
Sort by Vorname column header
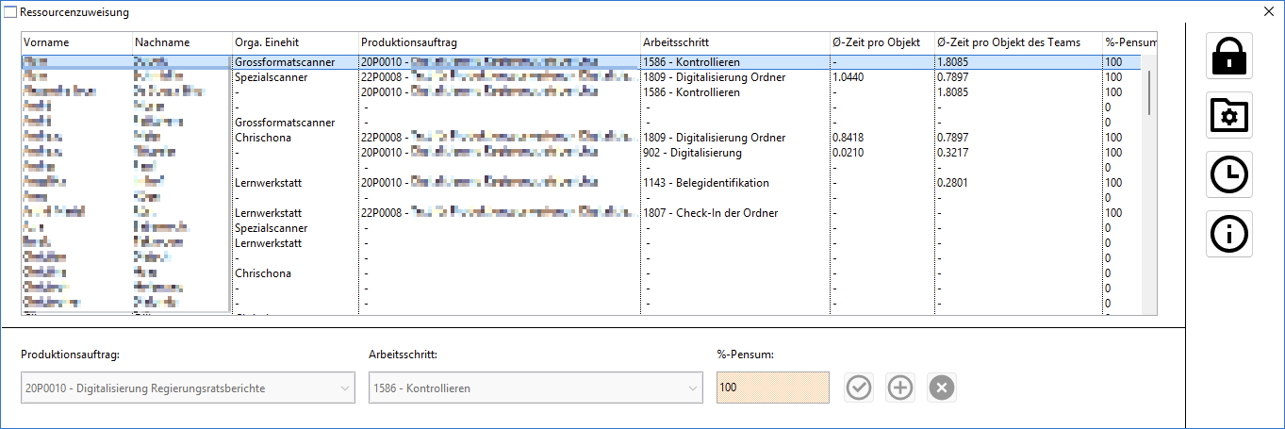point(75,42)
